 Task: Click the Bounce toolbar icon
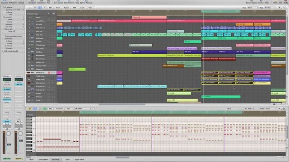pyautogui.click(x=261, y=2)
